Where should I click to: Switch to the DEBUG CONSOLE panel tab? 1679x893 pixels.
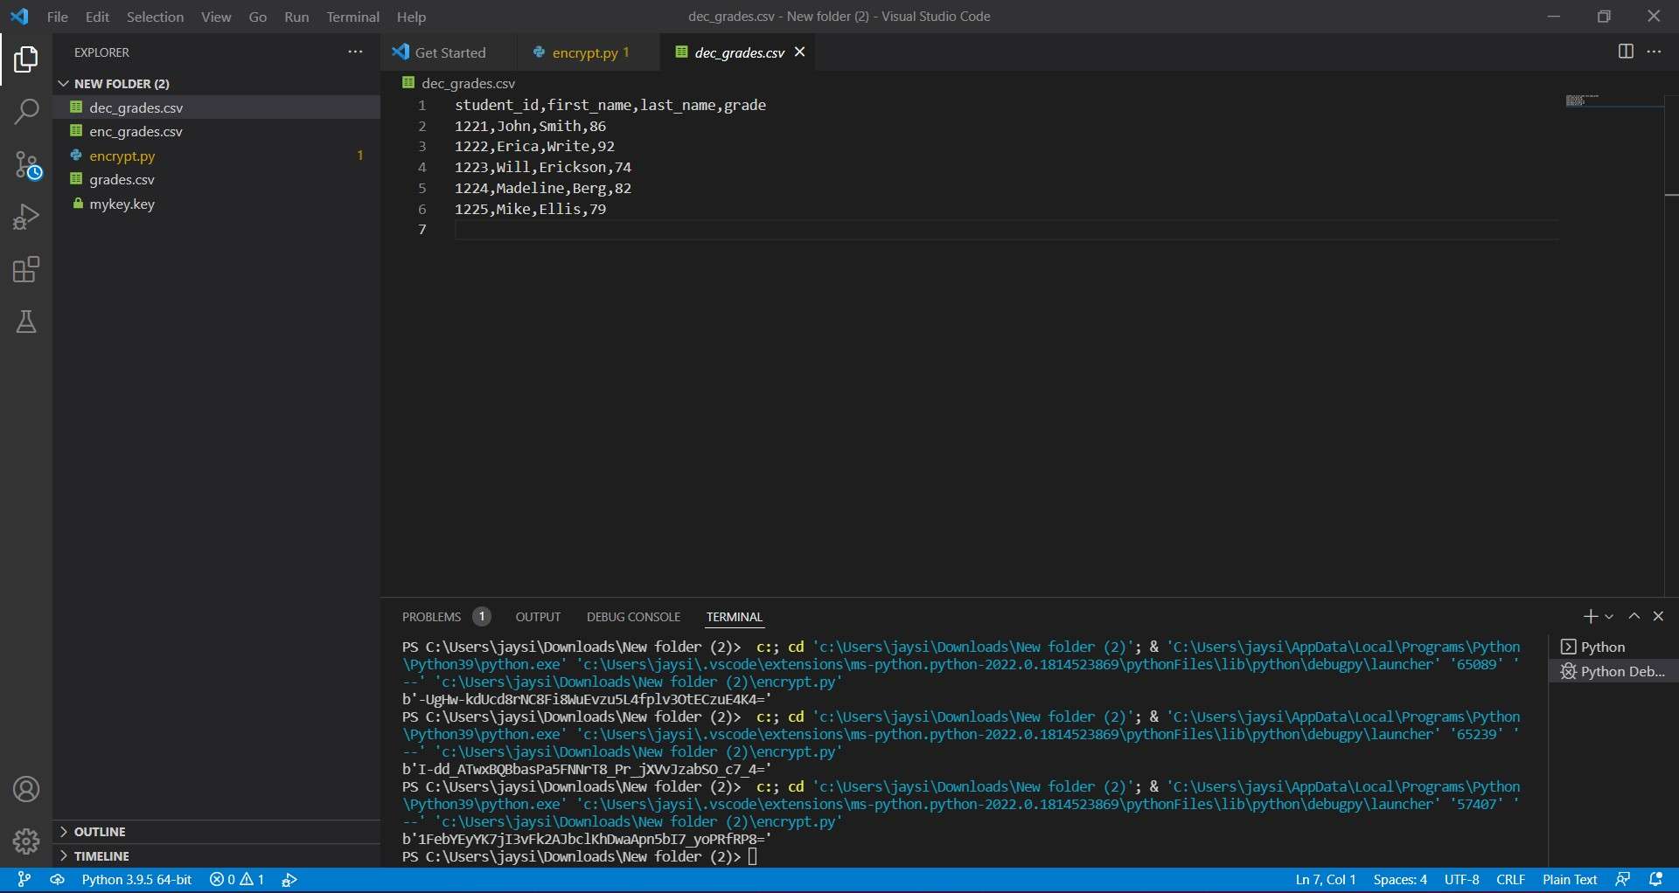[633, 617]
